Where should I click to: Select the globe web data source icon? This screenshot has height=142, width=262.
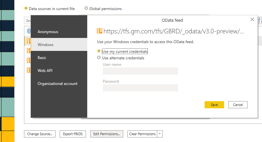29,31
